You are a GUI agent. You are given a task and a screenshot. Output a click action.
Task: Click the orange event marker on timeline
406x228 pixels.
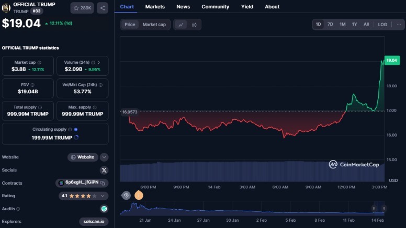click(x=139, y=195)
